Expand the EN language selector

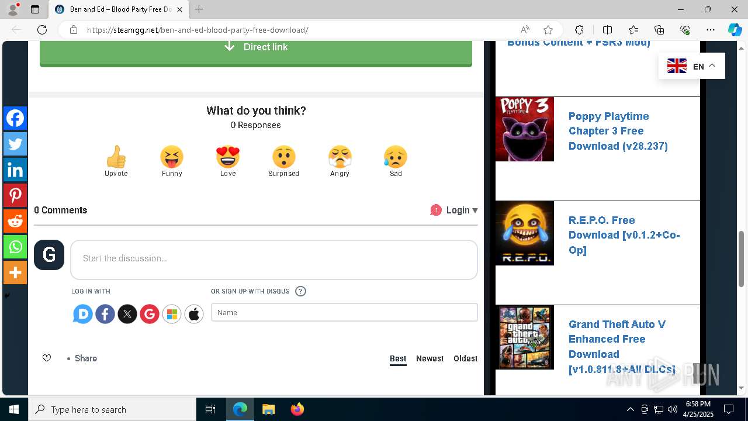point(692,66)
